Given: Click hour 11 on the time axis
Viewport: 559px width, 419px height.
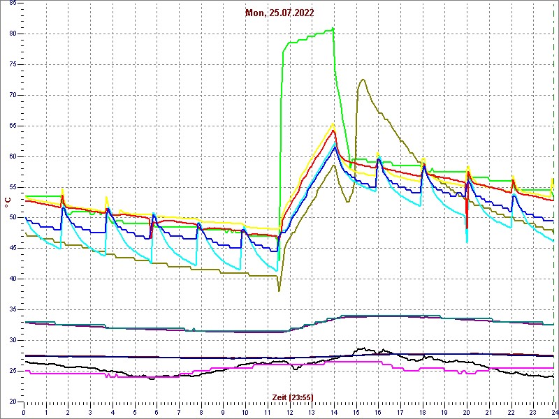Looking at the screenshot, I should 268,412.
